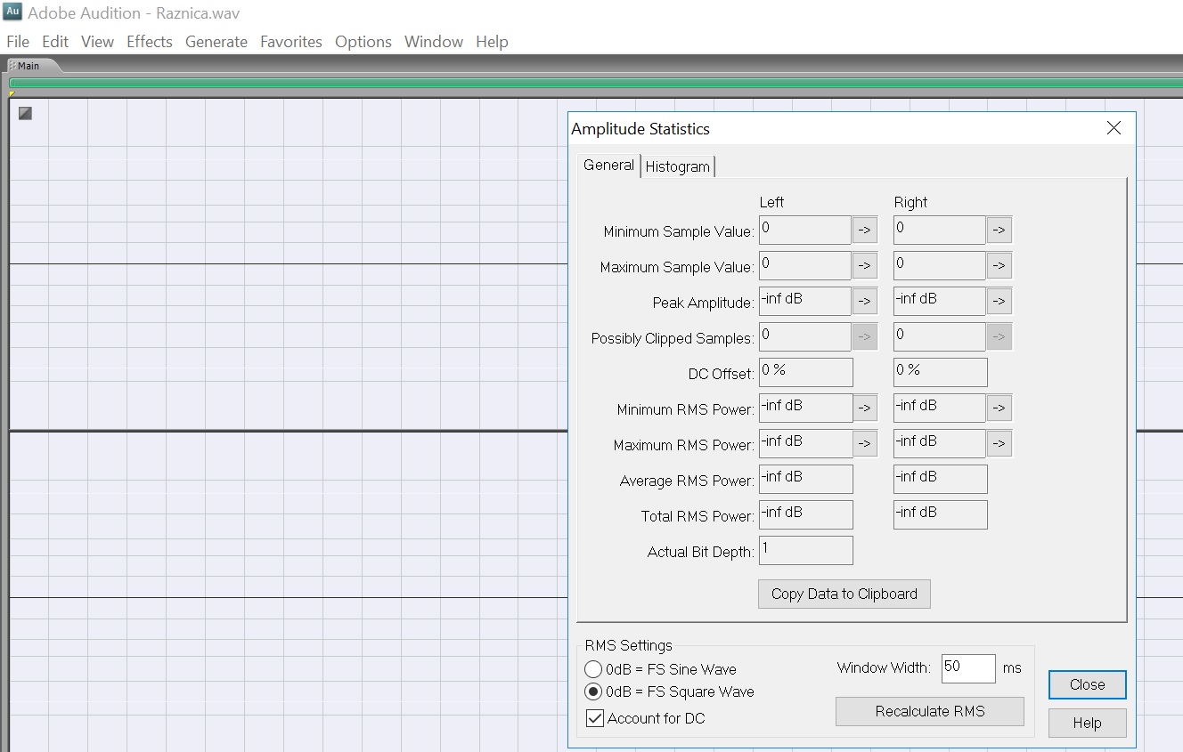Open the Favorites menu

pyautogui.click(x=290, y=42)
